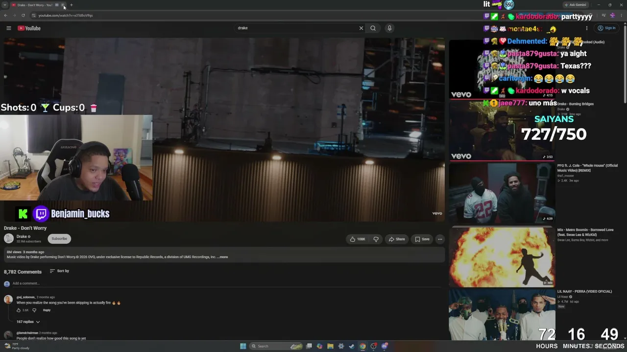Open Settings gear on the taskbar
Screen dimensions: 627x352
pos(341,346)
